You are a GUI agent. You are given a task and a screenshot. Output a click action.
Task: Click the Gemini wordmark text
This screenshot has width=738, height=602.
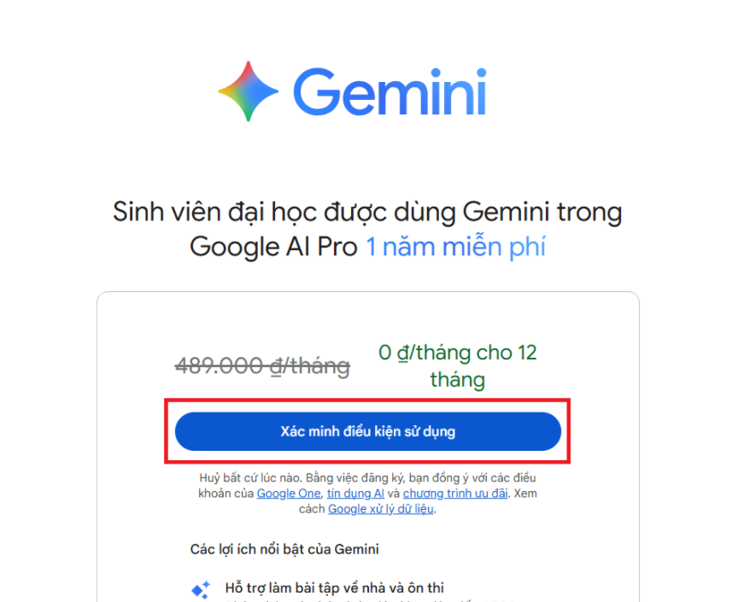(x=389, y=91)
